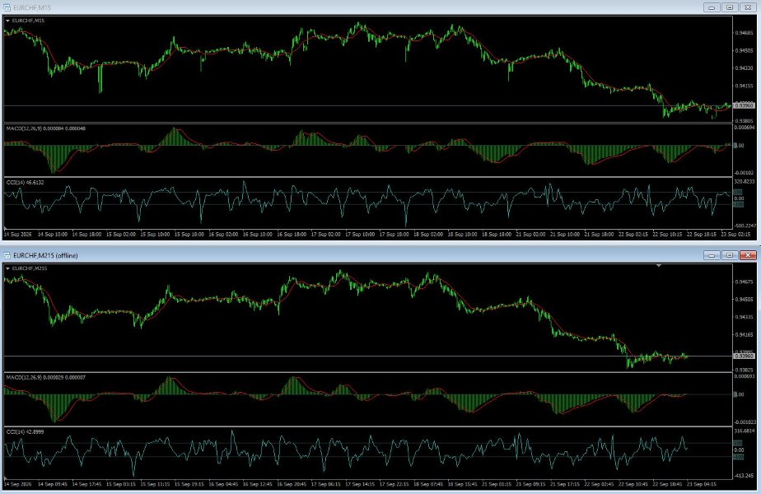Click the CCI(14) 46.6132 indicator label
The image size is (761, 494).
(25, 183)
